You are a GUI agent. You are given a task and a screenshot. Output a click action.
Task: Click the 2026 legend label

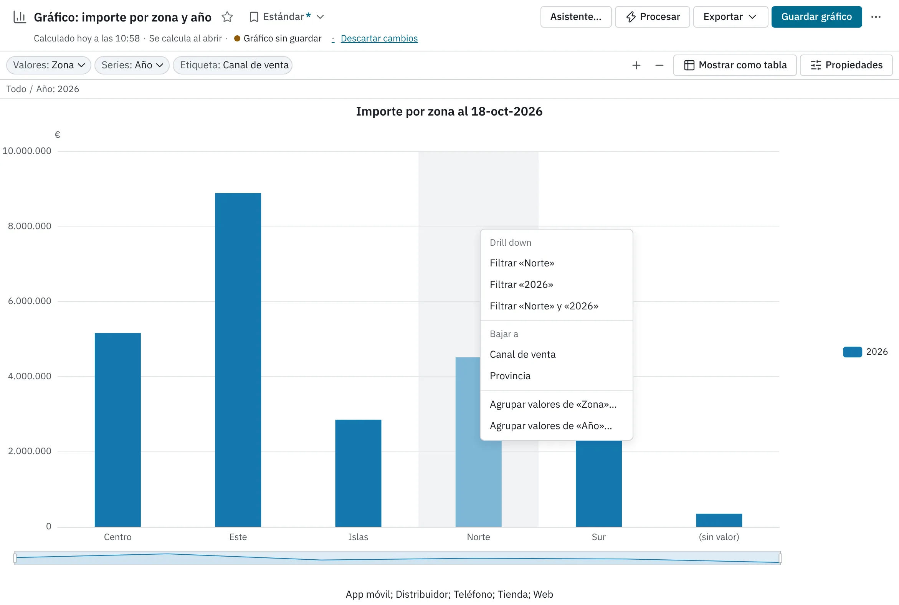[x=877, y=352]
